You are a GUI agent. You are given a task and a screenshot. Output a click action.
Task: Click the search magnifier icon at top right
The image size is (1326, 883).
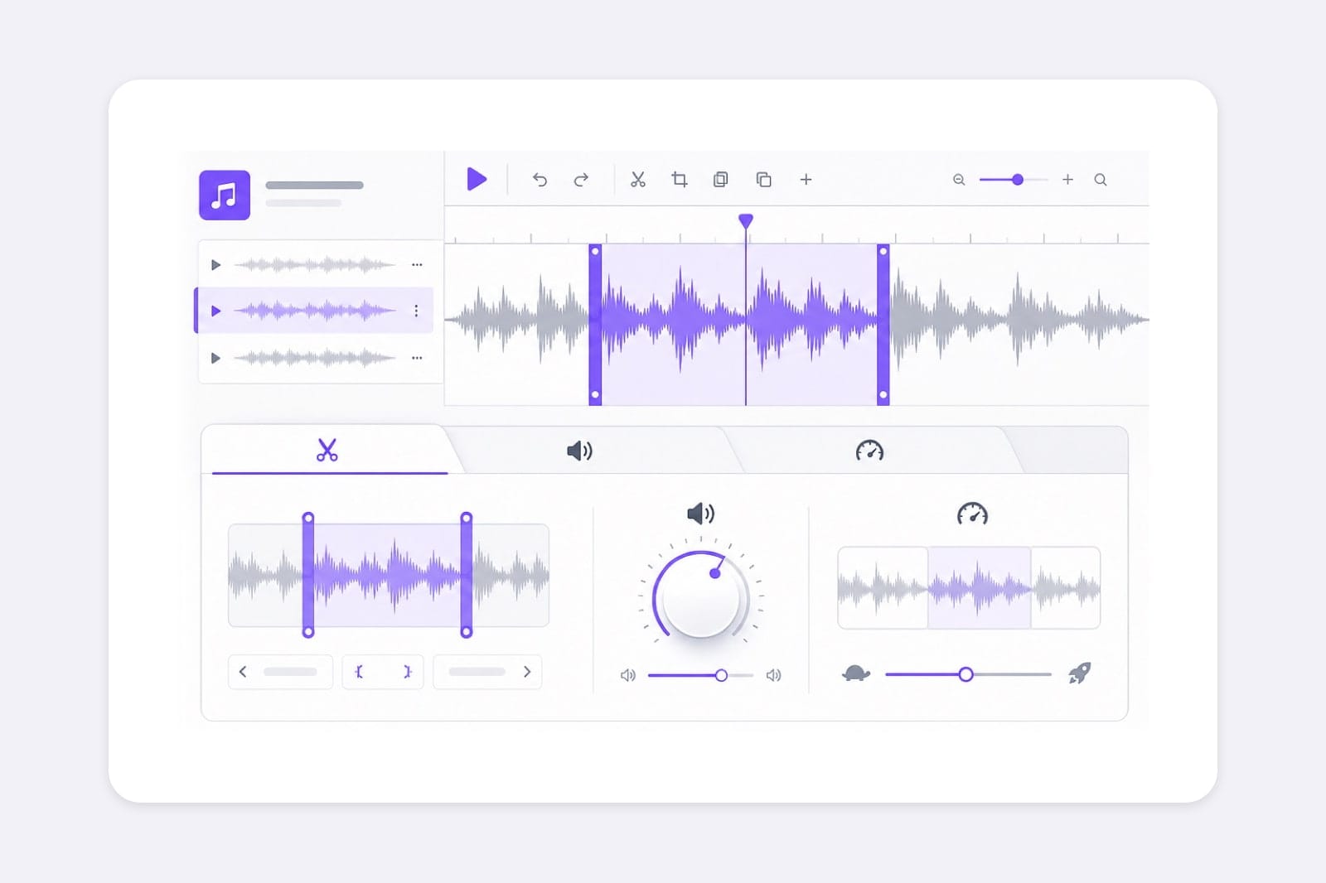click(1101, 180)
